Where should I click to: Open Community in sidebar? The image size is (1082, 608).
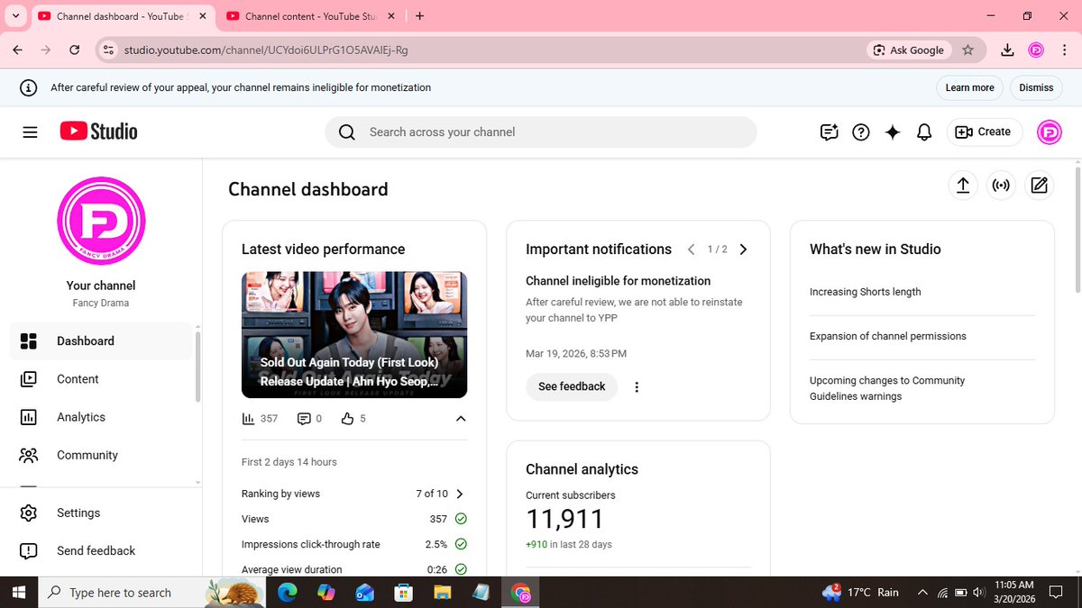click(101, 455)
